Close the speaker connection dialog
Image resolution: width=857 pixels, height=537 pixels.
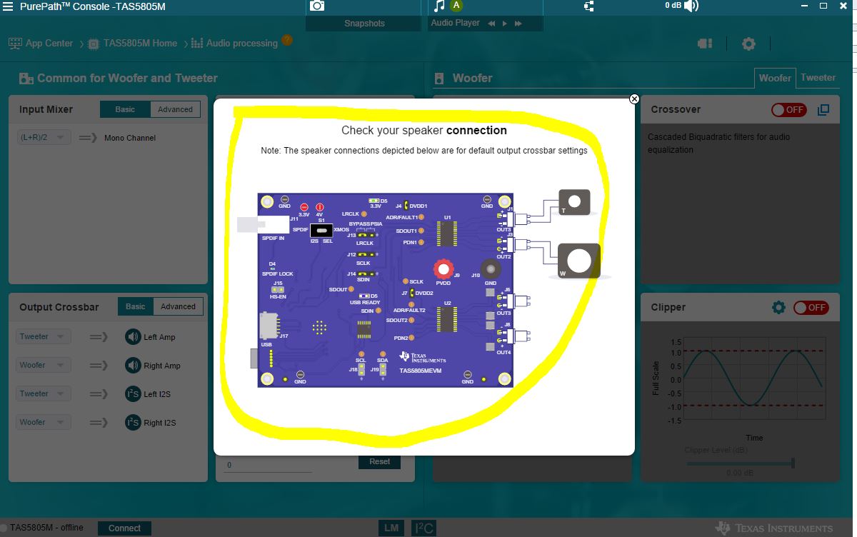(x=634, y=99)
